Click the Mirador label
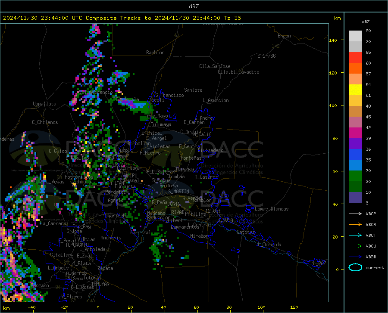 pos(199,236)
